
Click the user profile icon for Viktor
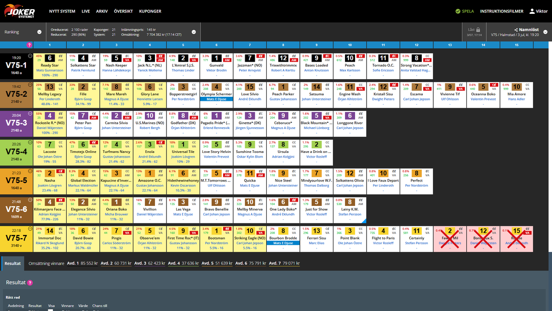pyautogui.click(x=532, y=11)
